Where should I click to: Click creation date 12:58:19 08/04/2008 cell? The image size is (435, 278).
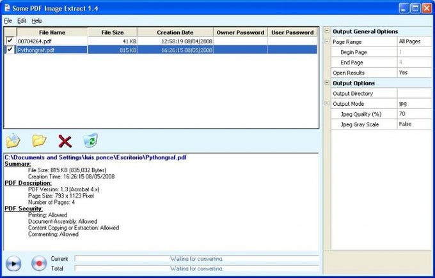pos(175,41)
